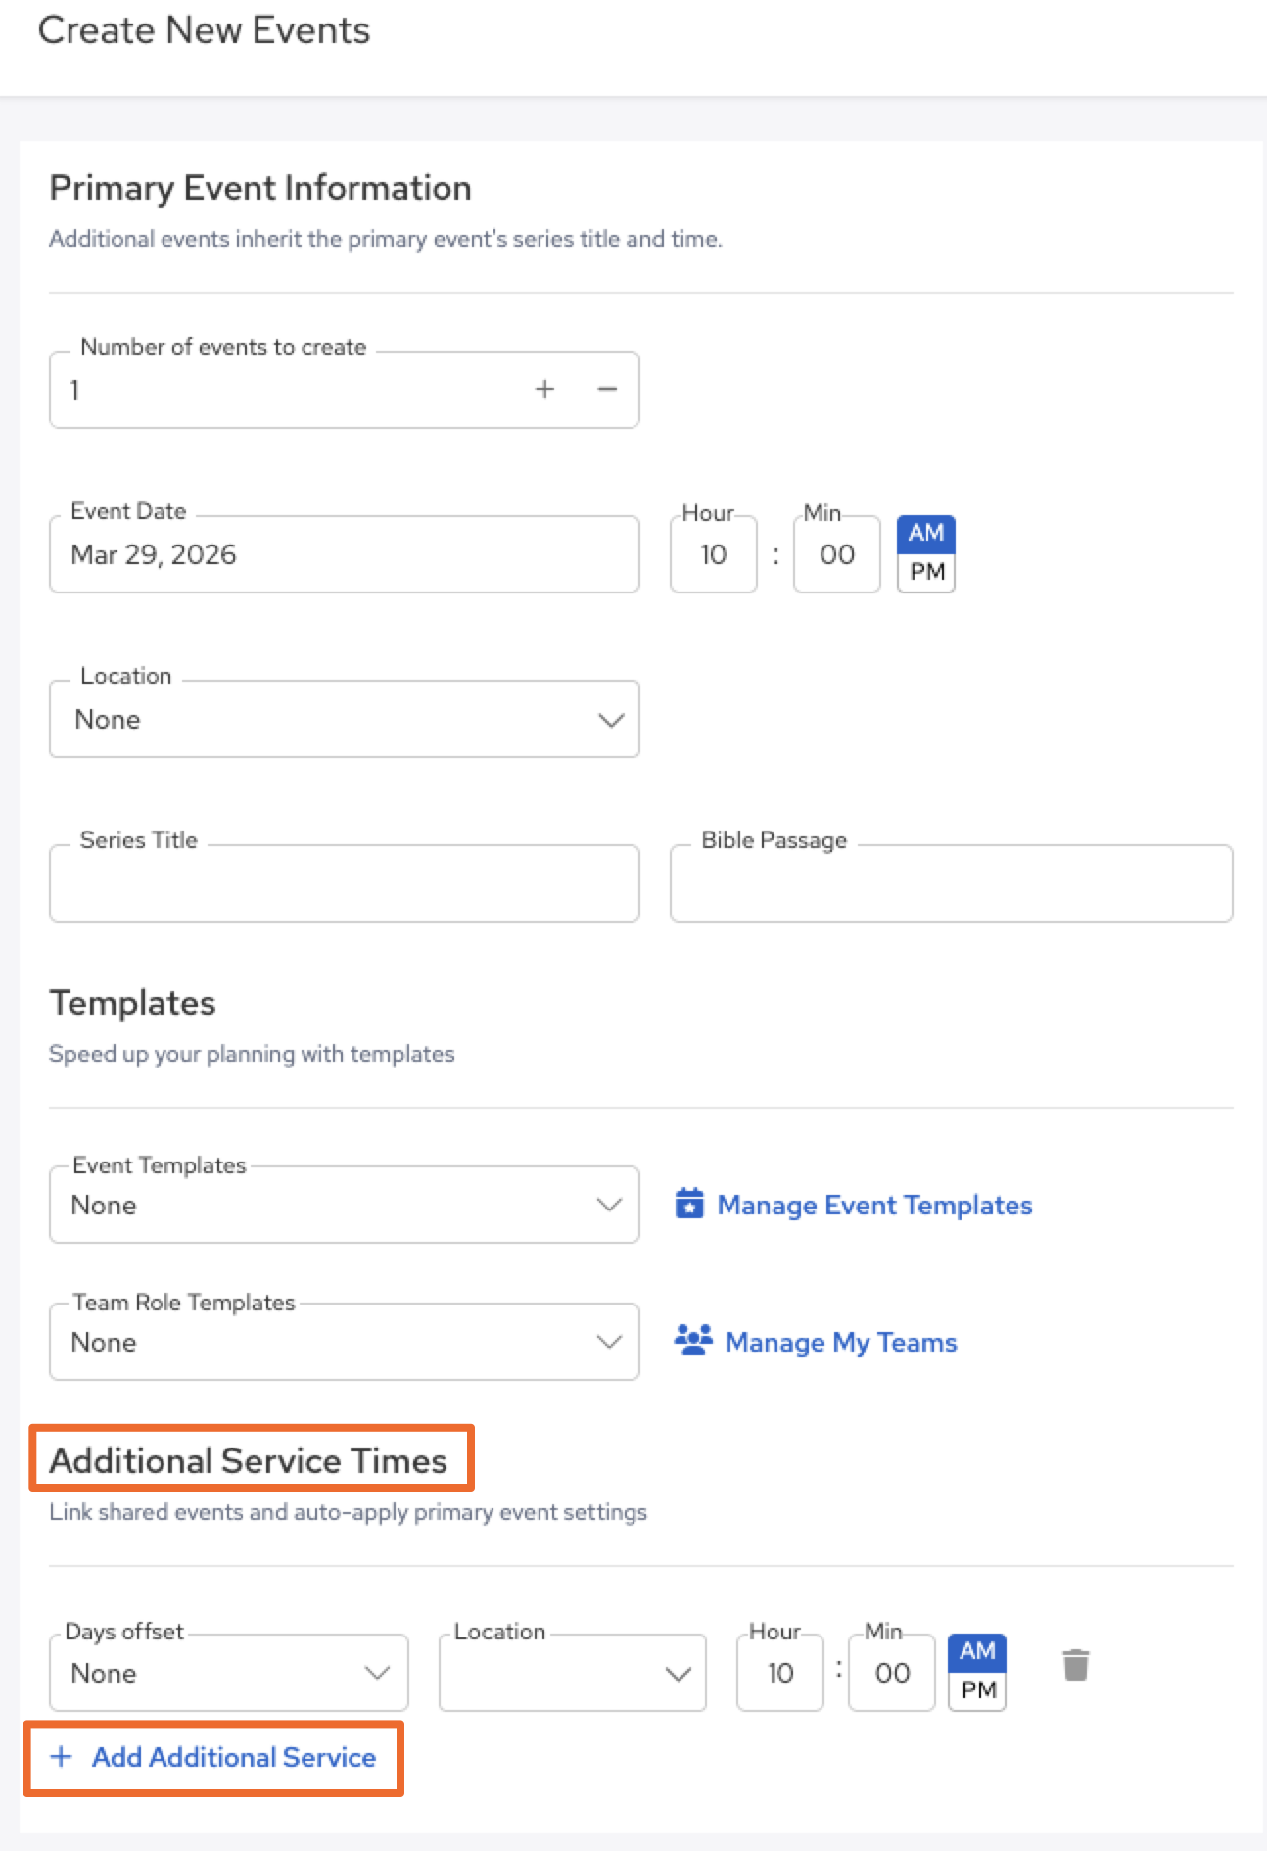
Task: Open the Manage Event Templates link
Action: 874,1205
